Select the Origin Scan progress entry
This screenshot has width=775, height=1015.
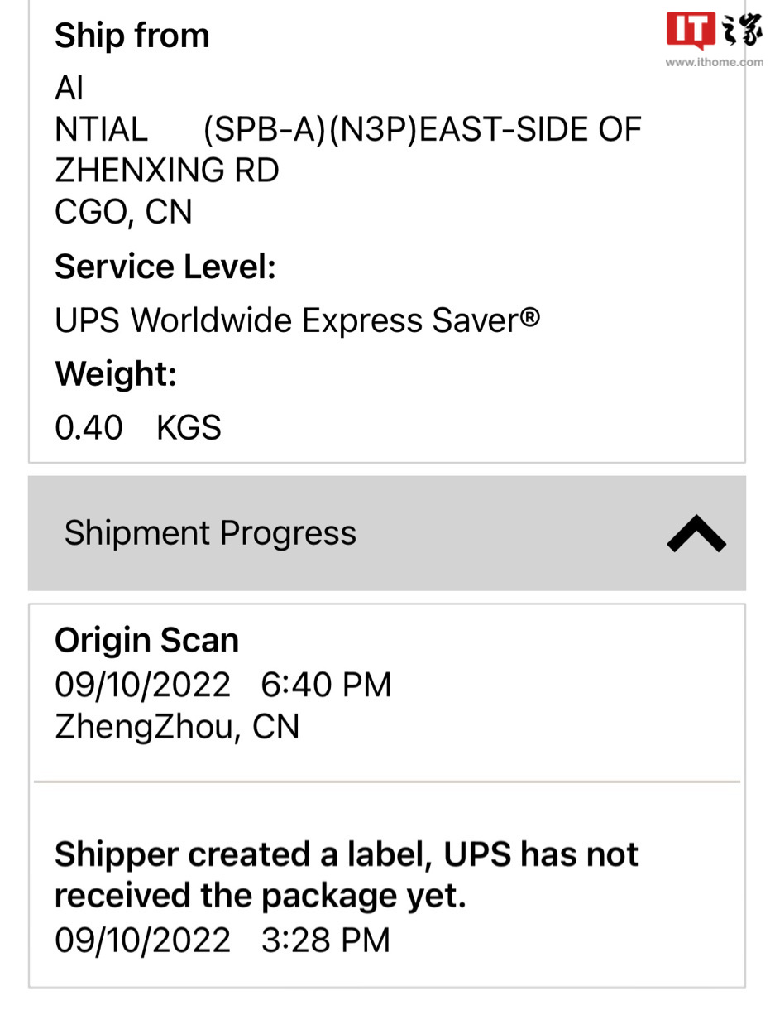pos(387,692)
